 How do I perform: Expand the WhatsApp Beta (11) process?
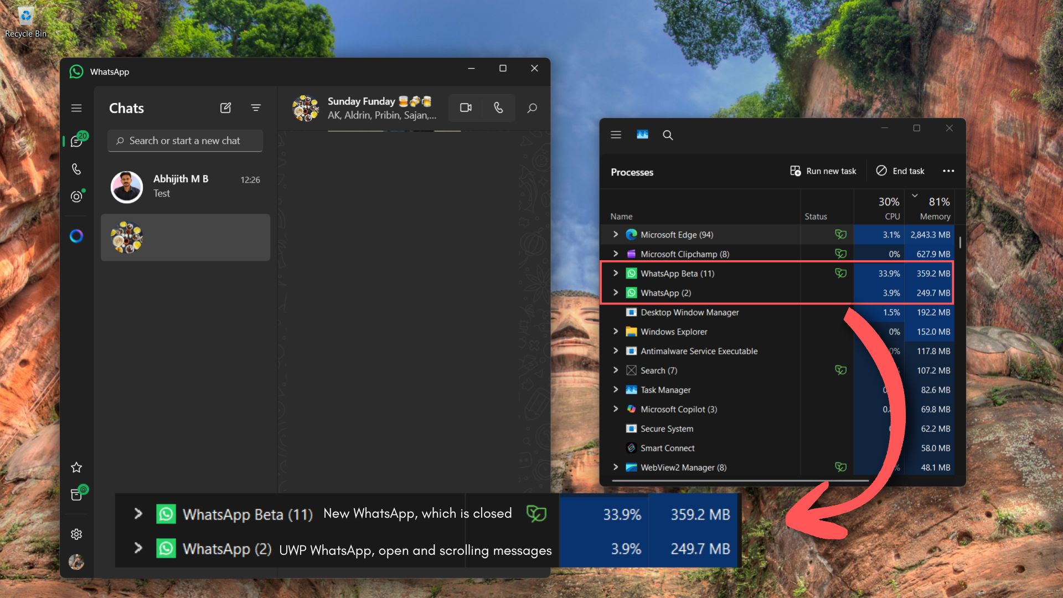[x=616, y=273]
